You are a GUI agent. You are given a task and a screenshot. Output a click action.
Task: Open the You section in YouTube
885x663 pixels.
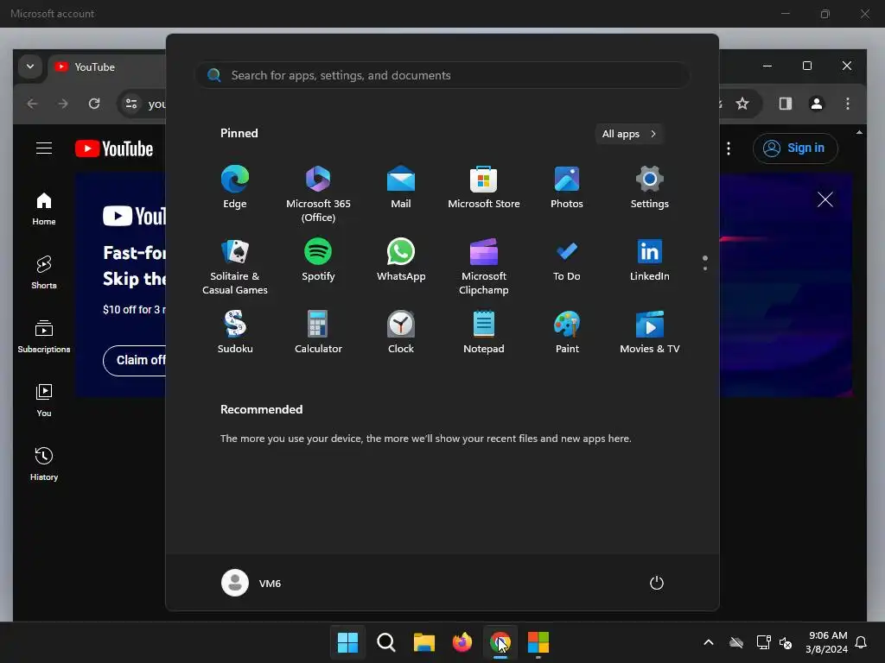tap(44, 401)
